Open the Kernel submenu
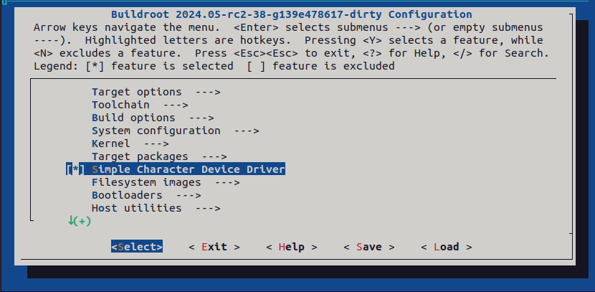Viewport: 595px width, 292px height. pos(130,143)
